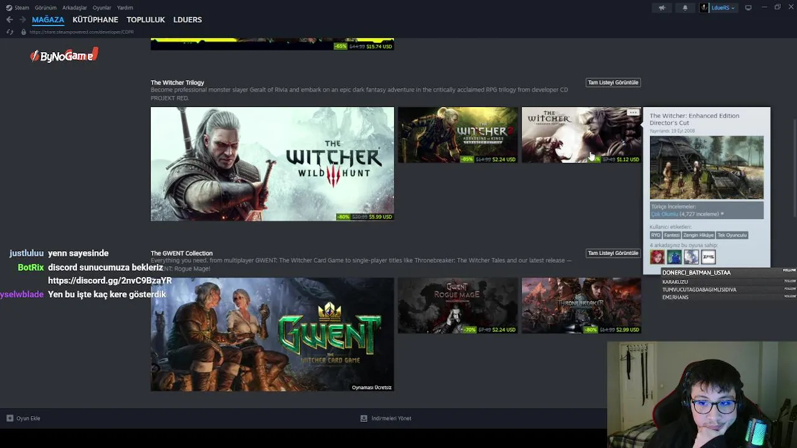Click Tam Listeyi Görüntüle for Witcher Trilogy

click(x=613, y=82)
